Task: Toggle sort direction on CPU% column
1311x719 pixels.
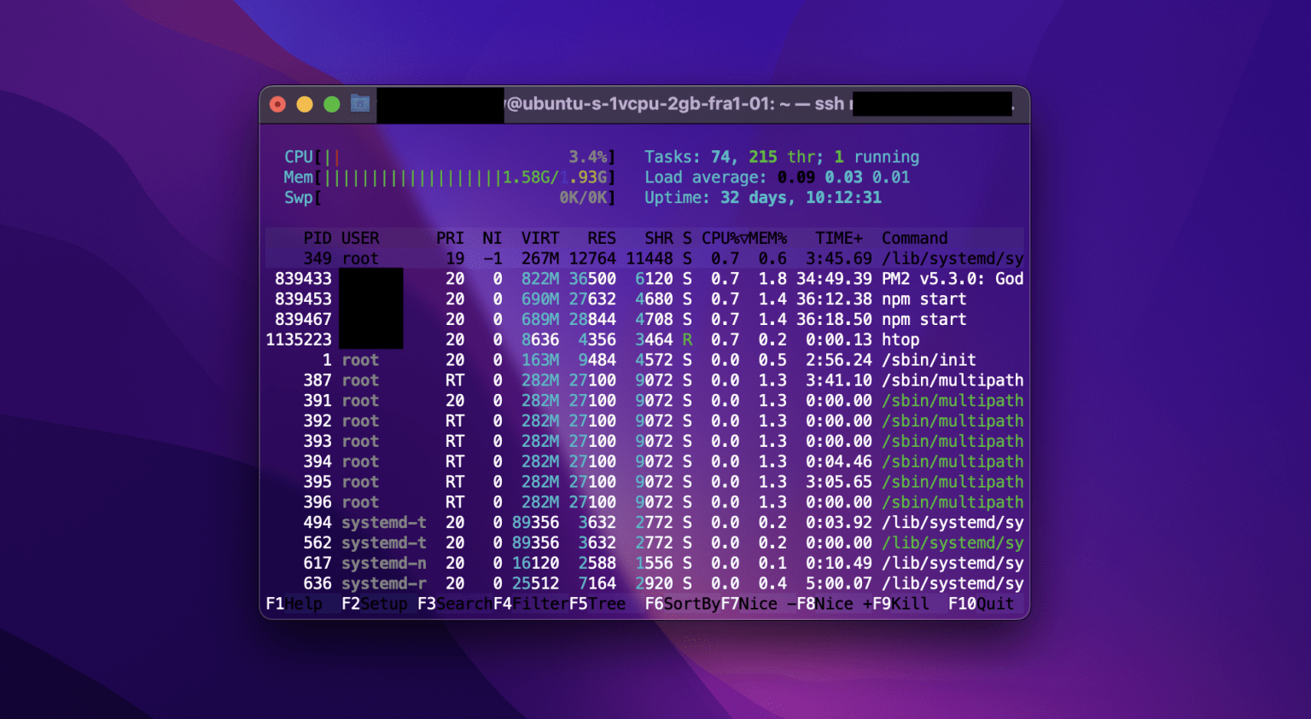Action: tap(721, 238)
